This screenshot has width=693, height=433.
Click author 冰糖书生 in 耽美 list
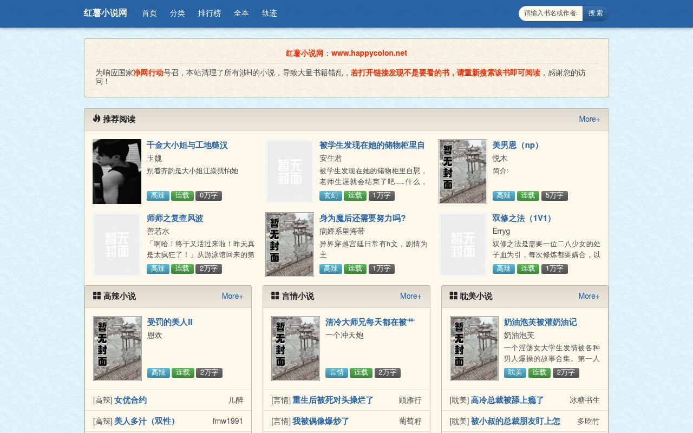(x=585, y=400)
